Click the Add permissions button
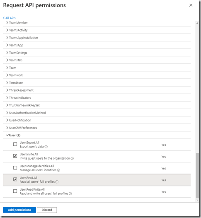The width and height of the screenshot is (201, 218). pyautogui.click(x=19, y=210)
